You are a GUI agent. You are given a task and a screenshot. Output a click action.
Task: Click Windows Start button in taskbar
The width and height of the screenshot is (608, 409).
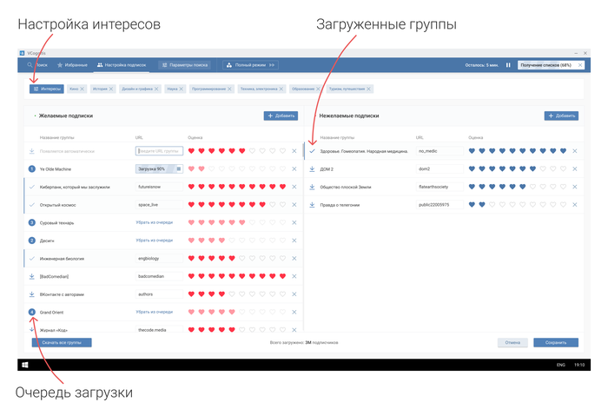point(25,365)
